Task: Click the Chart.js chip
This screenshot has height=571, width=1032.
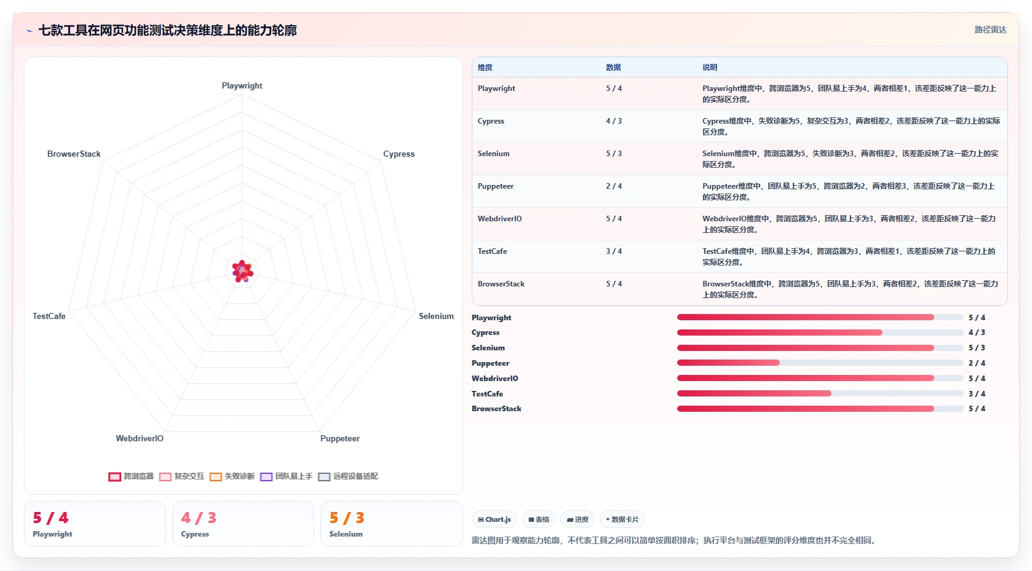Action: coord(494,519)
